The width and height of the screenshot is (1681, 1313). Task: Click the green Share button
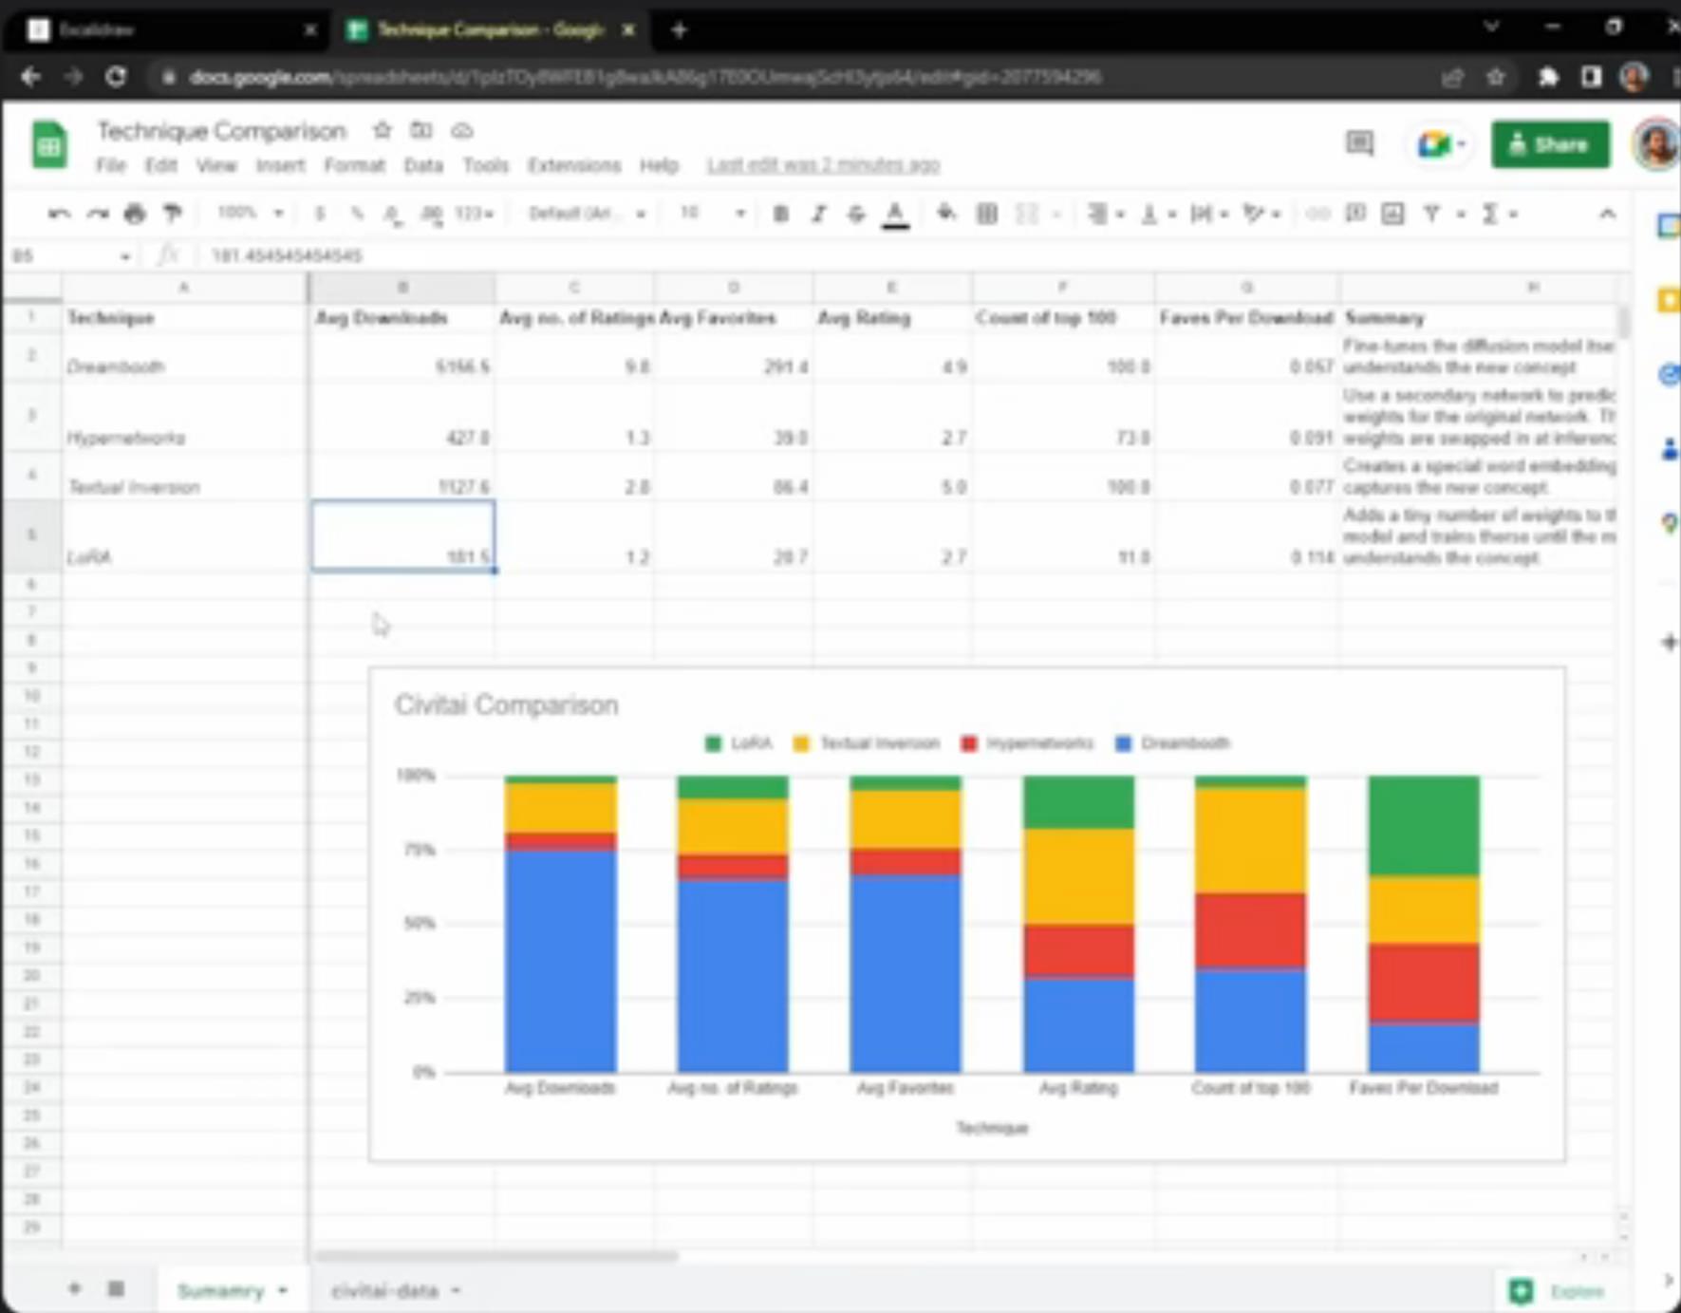[1550, 144]
